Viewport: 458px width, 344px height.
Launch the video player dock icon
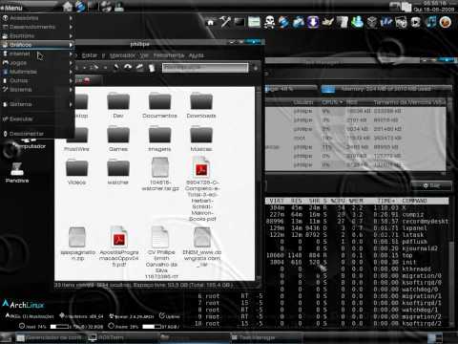click(x=416, y=22)
